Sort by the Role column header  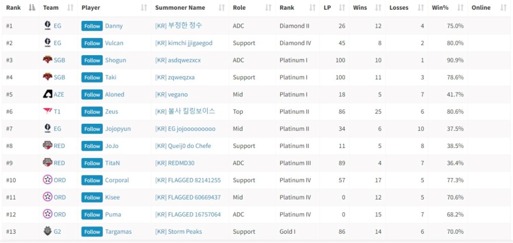[x=239, y=8]
